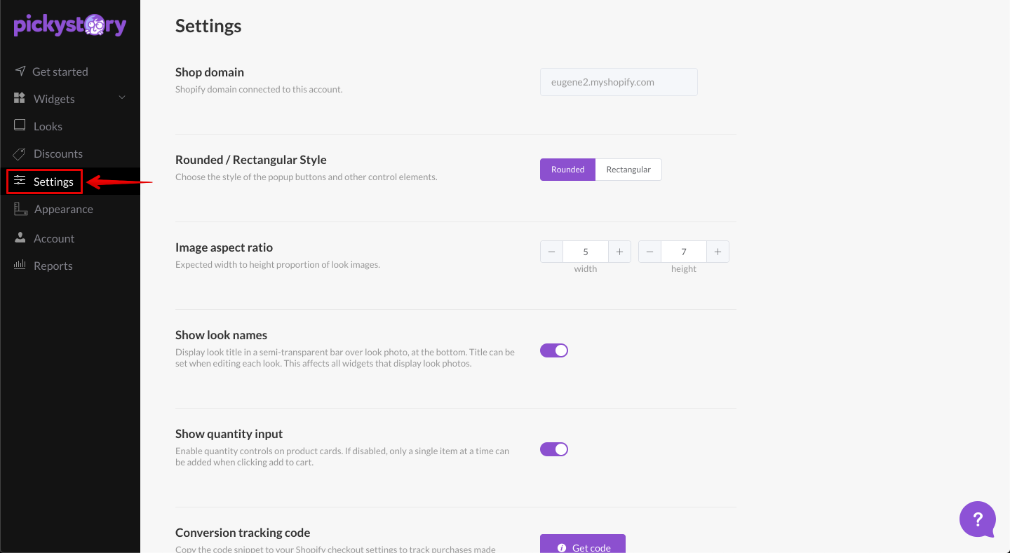Viewport: 1010px width, 553px height.
Task: Toggle the Show quantity input switch
Action: (554, 449)
